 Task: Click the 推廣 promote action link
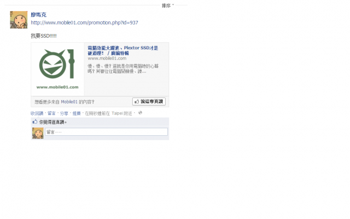point(77,113)
